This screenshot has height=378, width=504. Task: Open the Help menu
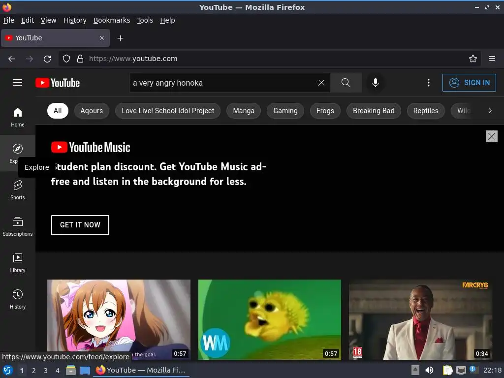coord(167,20)
